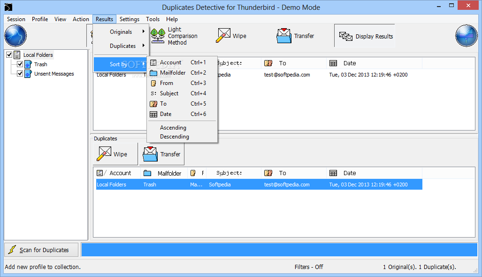Screen dimensions: 482x277
Task: Click the Duplicates panel Transfer icon
Action: (150, 154)
